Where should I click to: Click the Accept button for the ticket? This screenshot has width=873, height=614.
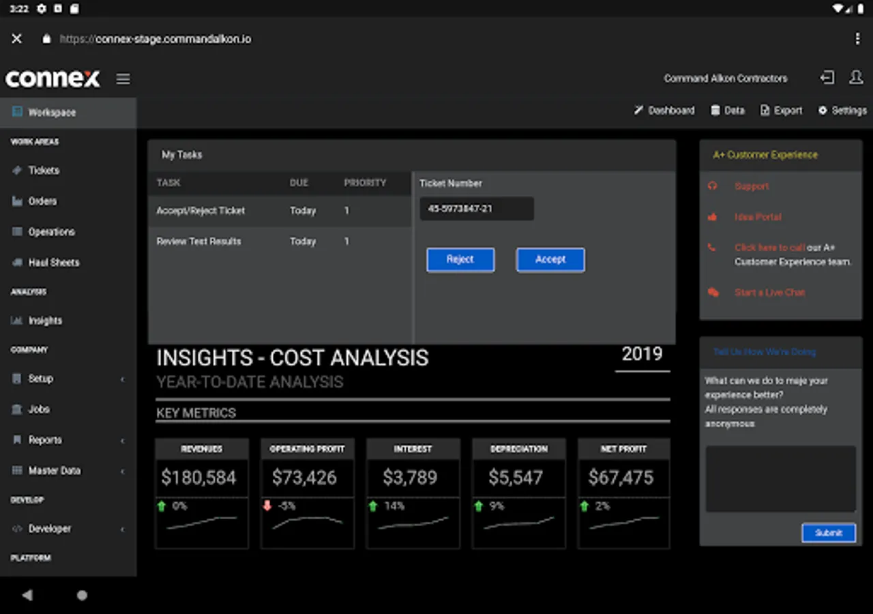[550, 260]
